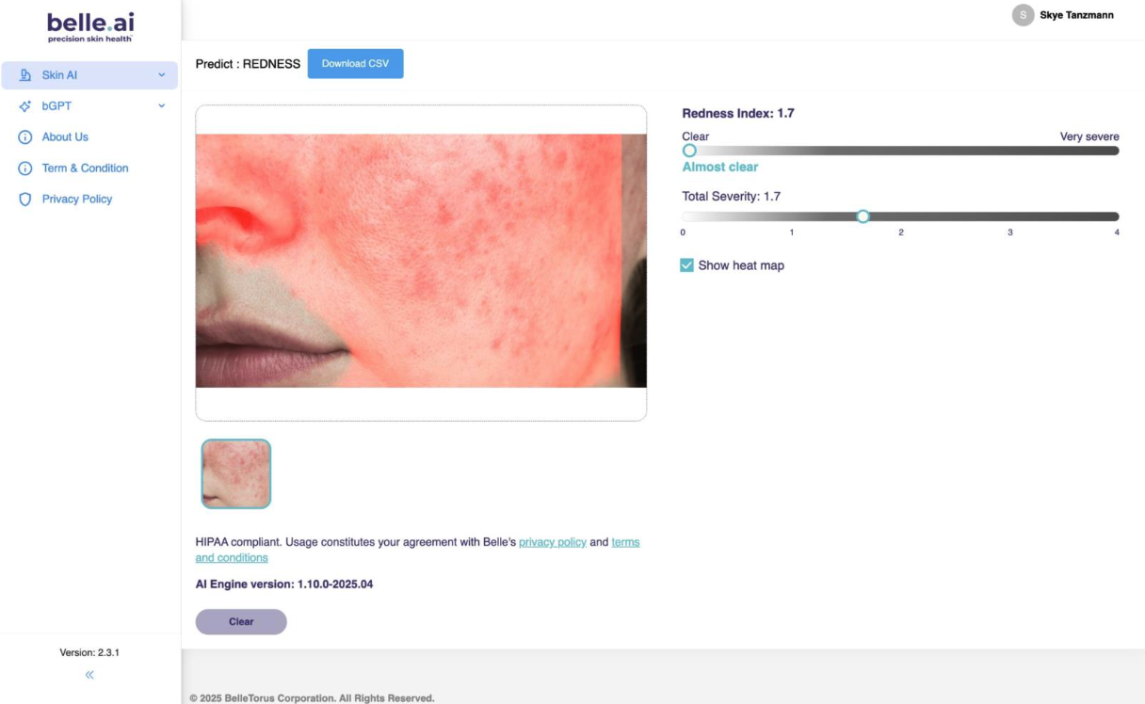Uncheck the Show heat map checkbox

(687, 265)
